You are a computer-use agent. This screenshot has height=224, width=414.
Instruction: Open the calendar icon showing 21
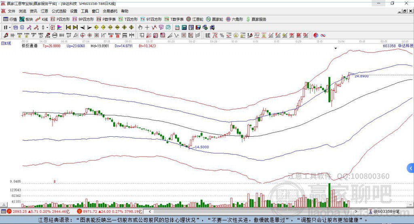tap(177, 27)
